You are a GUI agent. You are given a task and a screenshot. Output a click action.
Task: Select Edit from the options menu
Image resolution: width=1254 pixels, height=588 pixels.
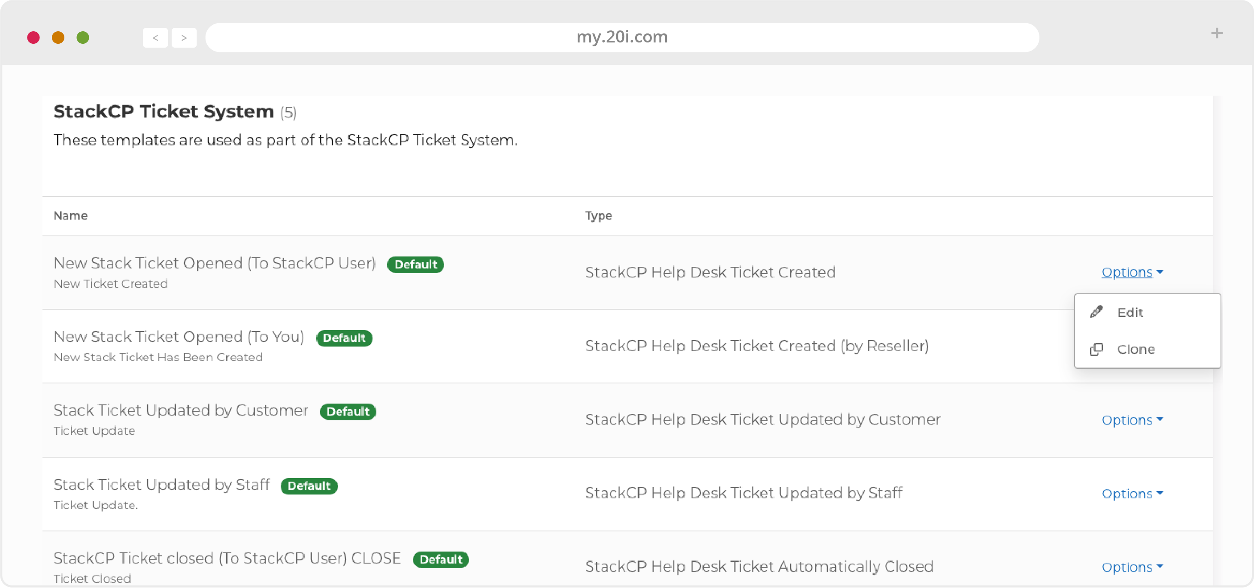[1148, 312]
